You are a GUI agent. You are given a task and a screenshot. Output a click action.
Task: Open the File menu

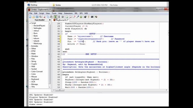[31, 13]
